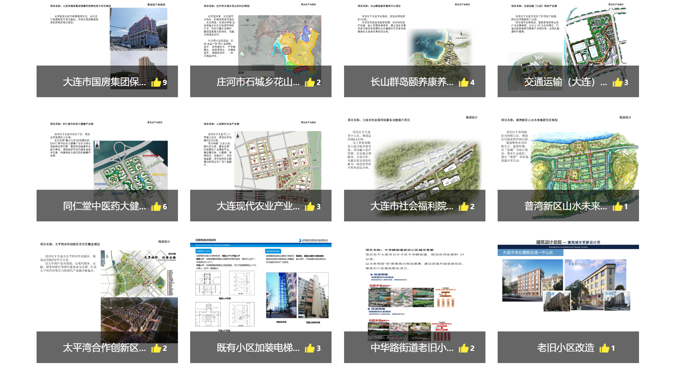Click thumbs-up on 既有小区加装电梯... card
This screenshot has height=367, width=698.
coord(310,348)
